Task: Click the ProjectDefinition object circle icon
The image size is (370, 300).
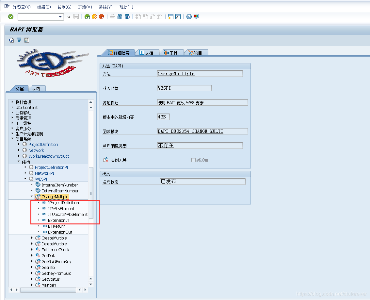Action: [x=24, y=144]
